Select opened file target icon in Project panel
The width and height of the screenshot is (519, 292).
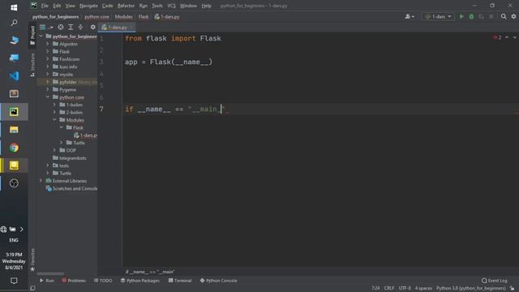click(x=61, y=27)
